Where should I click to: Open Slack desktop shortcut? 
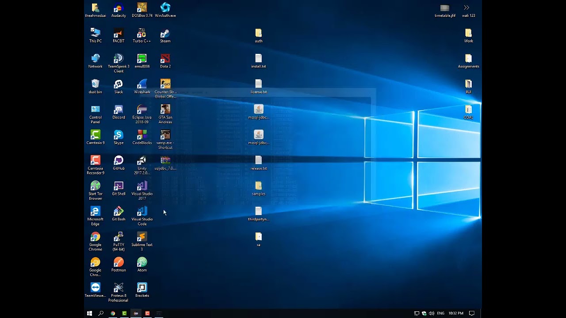click(119, 87)
